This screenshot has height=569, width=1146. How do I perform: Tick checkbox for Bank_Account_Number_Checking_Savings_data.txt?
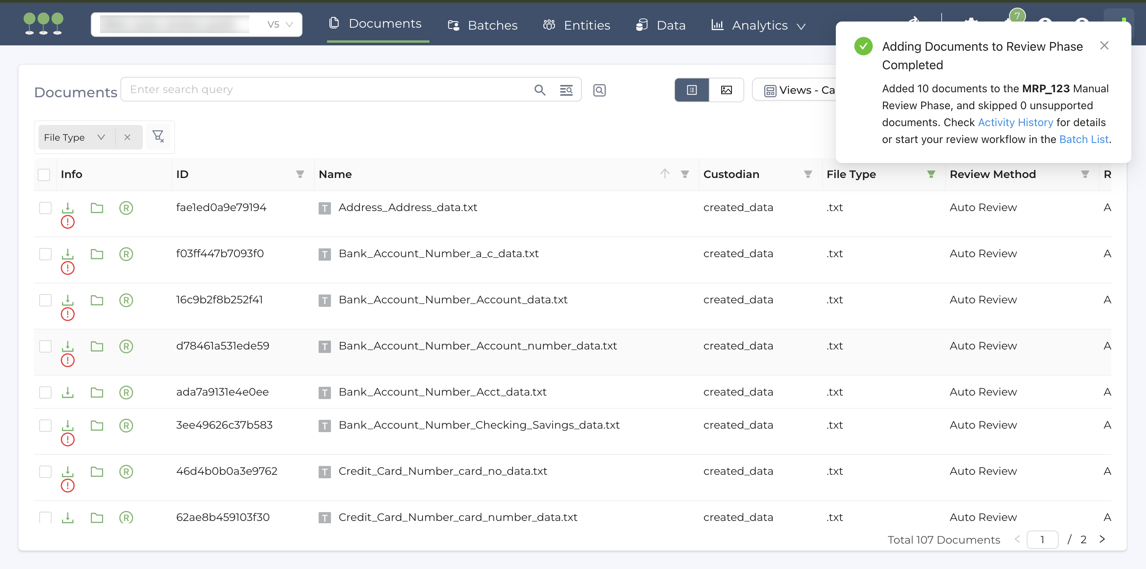45,426
